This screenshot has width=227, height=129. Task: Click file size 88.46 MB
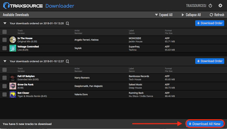[x=170, y=96]
